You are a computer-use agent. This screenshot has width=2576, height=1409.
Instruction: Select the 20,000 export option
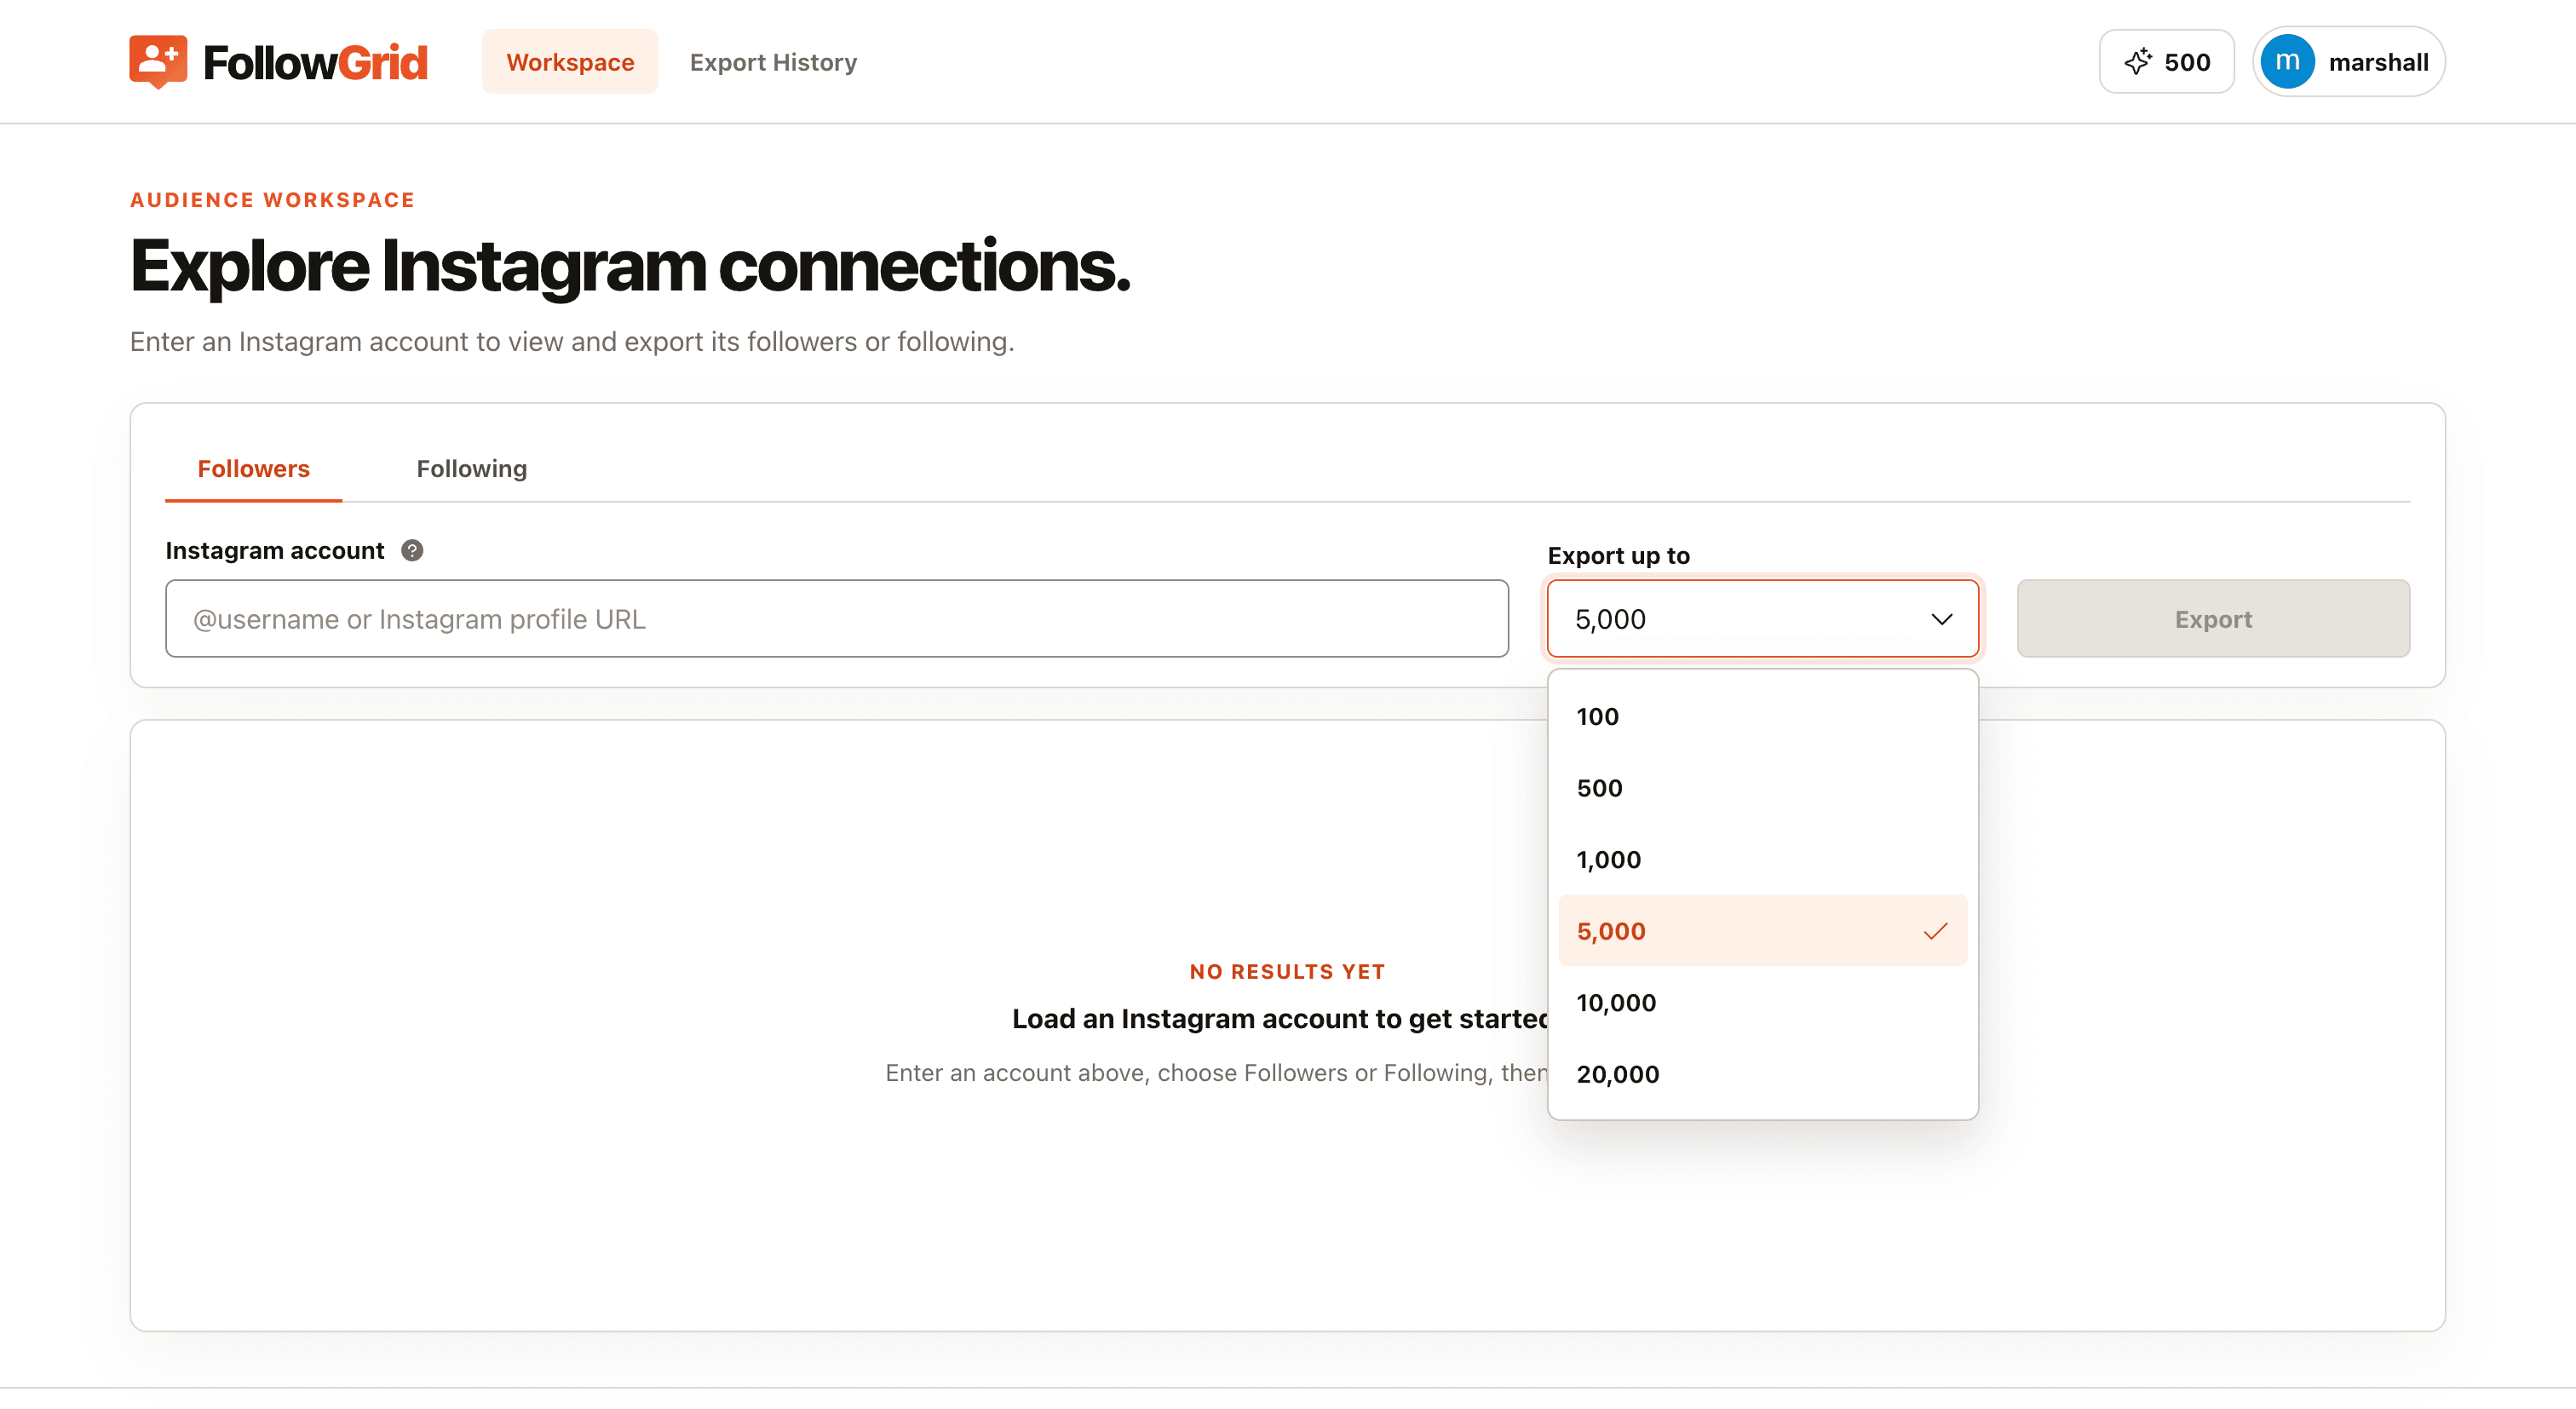1762,1074
